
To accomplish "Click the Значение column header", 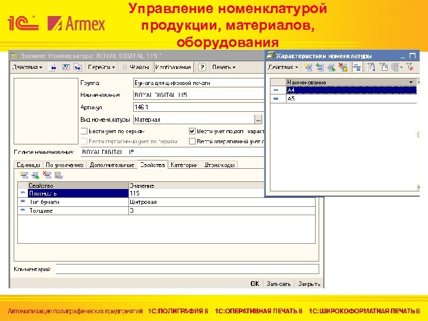I will 197,185.
